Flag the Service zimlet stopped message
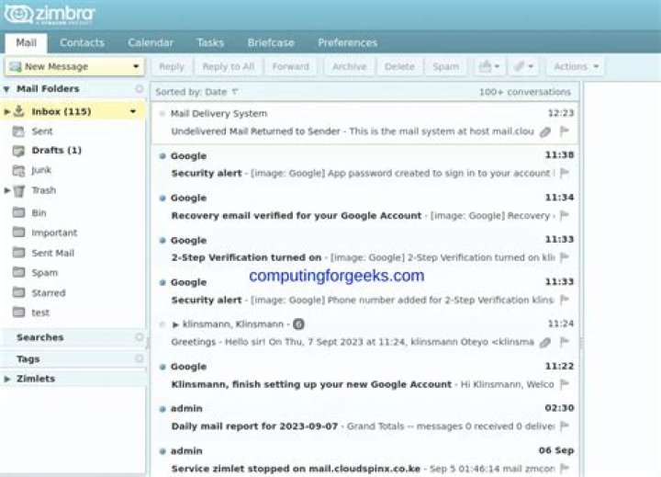 coord(564,468)
